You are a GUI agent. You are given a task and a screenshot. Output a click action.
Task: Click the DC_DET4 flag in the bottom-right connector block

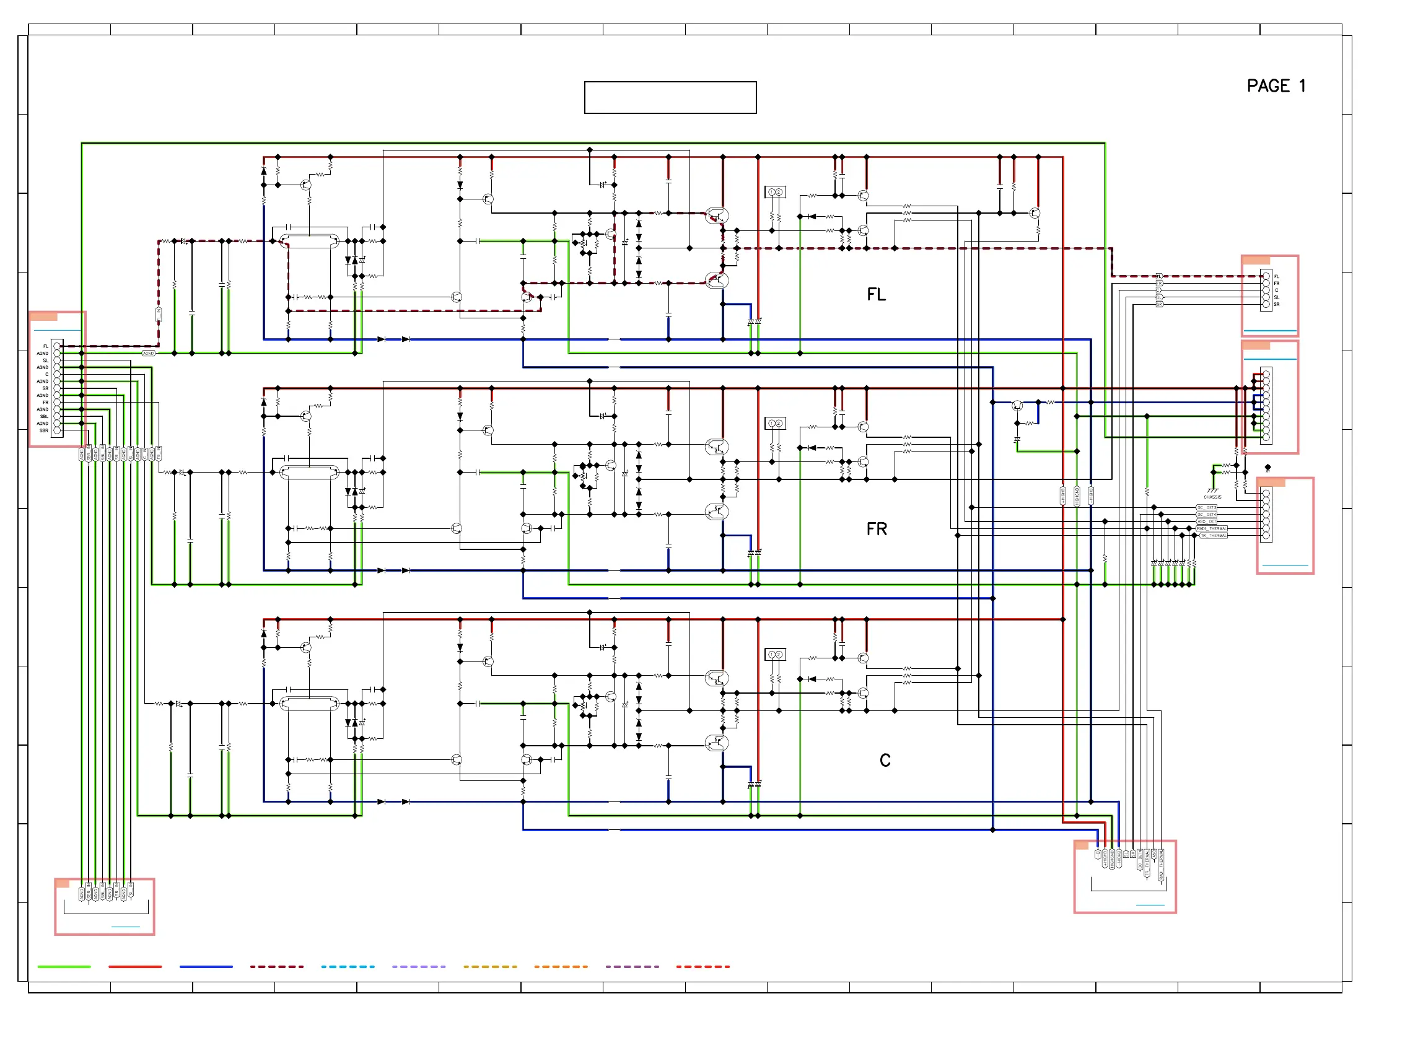(x=1140, y=860)
